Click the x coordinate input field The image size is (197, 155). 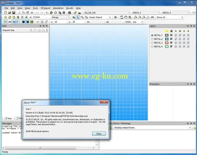pos(60,22)
